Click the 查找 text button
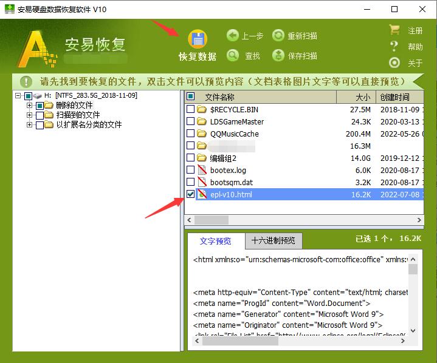 [252, 56]
